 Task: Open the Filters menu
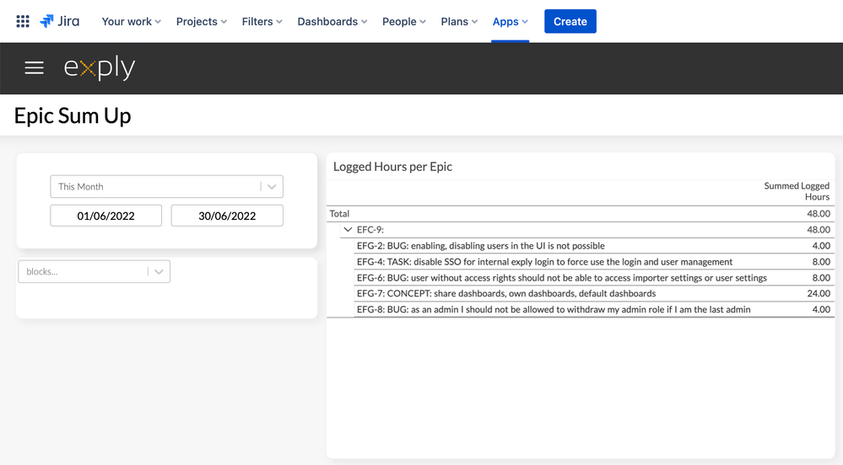click(262, 21)
